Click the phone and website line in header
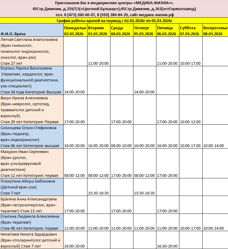Viewport: 228px width, 249px height. click(x=114, y=15)
